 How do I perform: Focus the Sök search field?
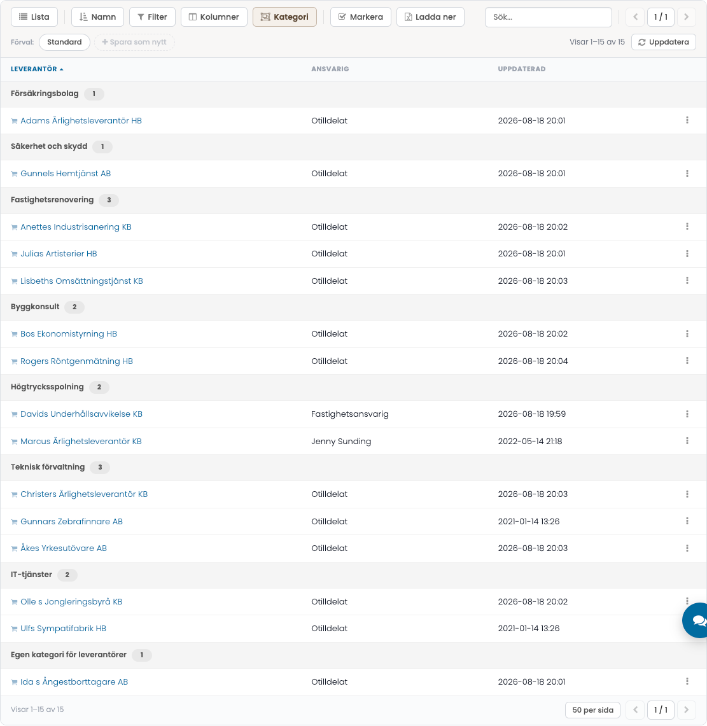548,17
